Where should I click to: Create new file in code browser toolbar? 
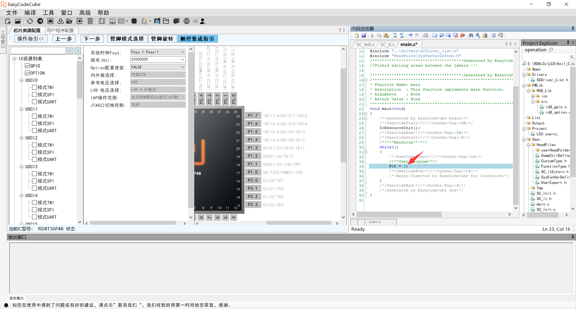(x=357, y=35)
